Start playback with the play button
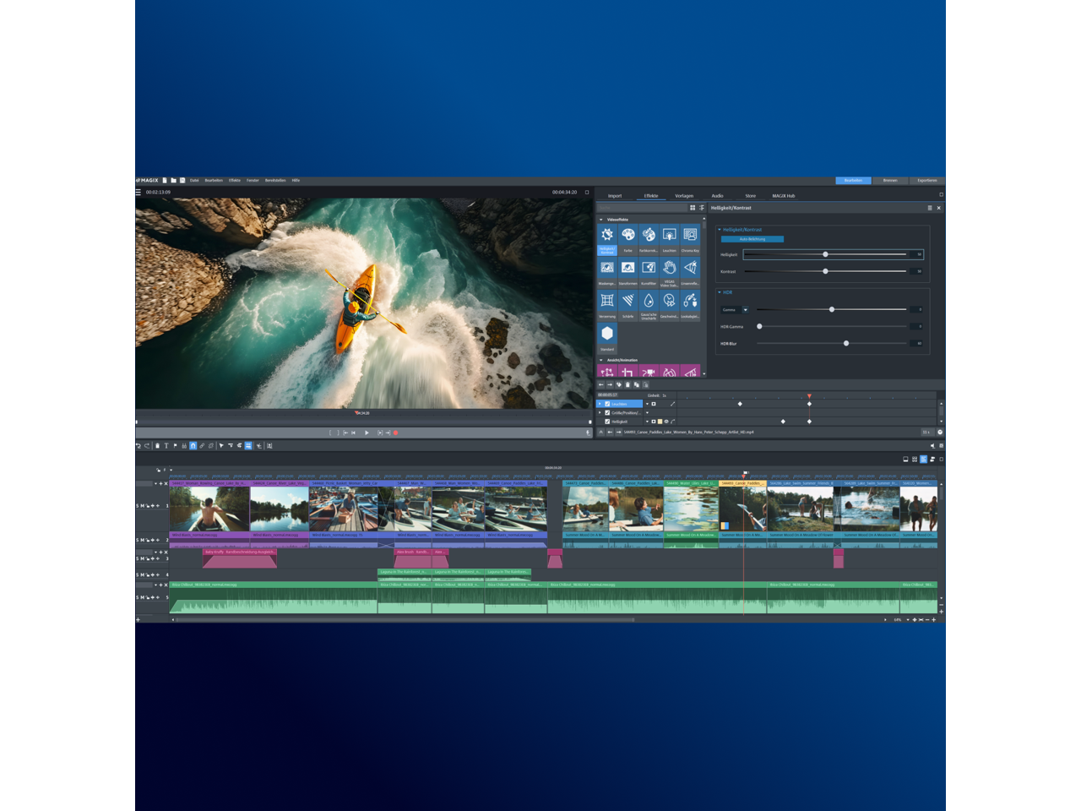The image size is (1081, 811). click(367, 433)
